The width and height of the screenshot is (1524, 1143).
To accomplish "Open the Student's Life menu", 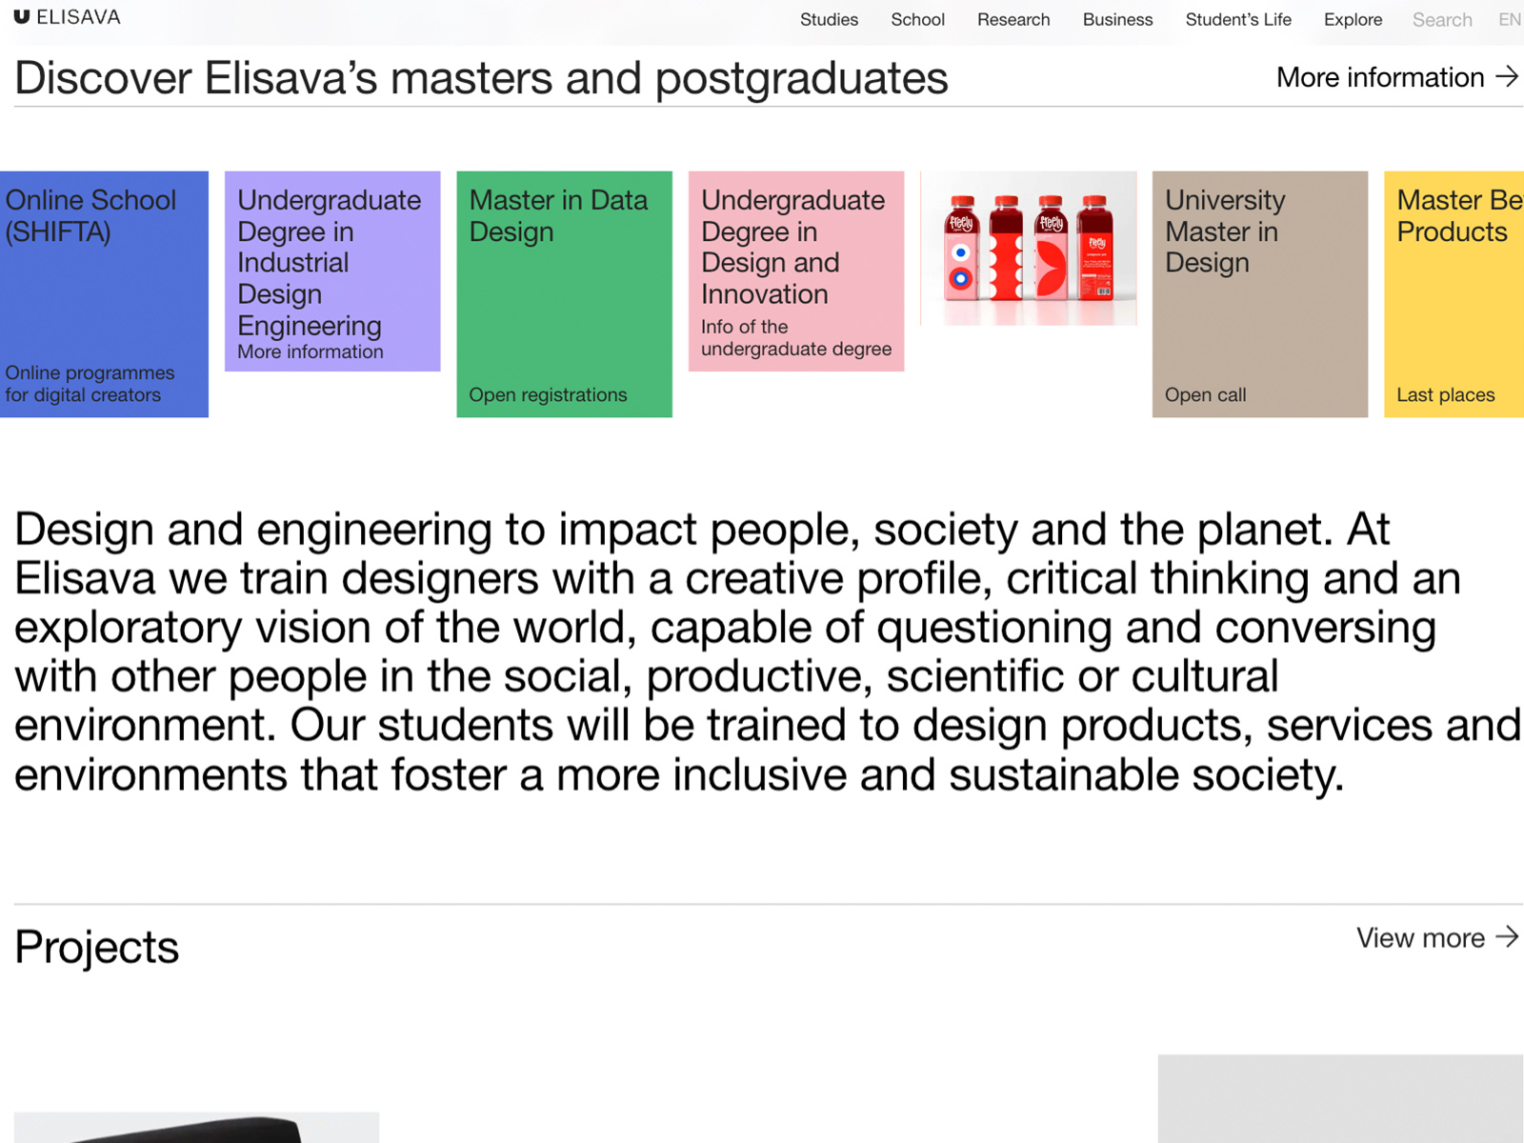I will (x=1237, y=19).
